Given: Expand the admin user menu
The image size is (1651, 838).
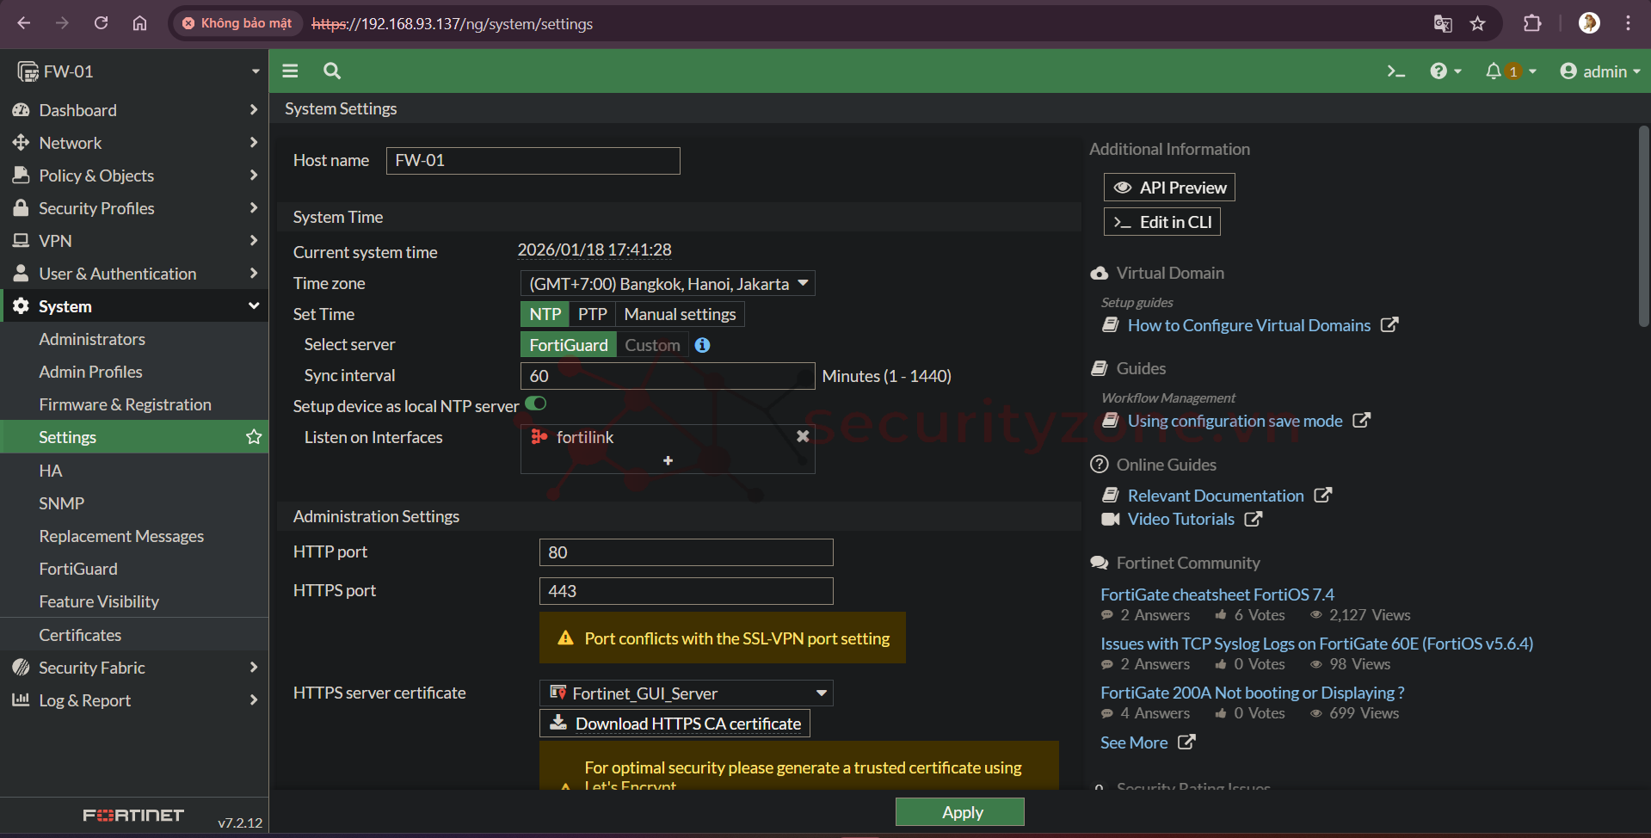Looking at the screenshot, I should click(x=1599, y=71).
